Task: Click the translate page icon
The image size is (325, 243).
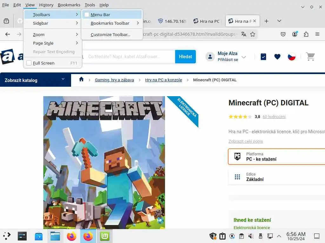Action: [244, 34]
